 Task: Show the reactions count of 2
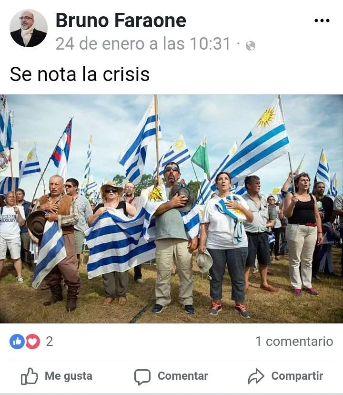click(x=50, y=342)
